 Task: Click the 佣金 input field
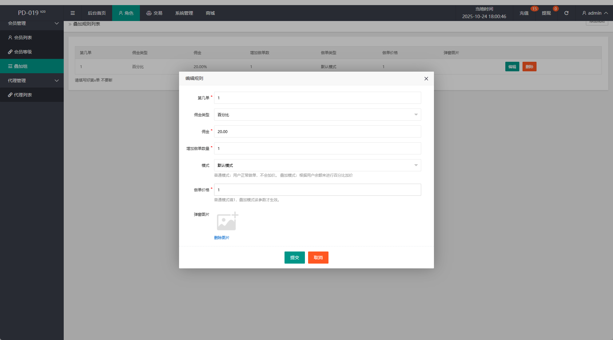pyautogui.click(x=317, y=131)
